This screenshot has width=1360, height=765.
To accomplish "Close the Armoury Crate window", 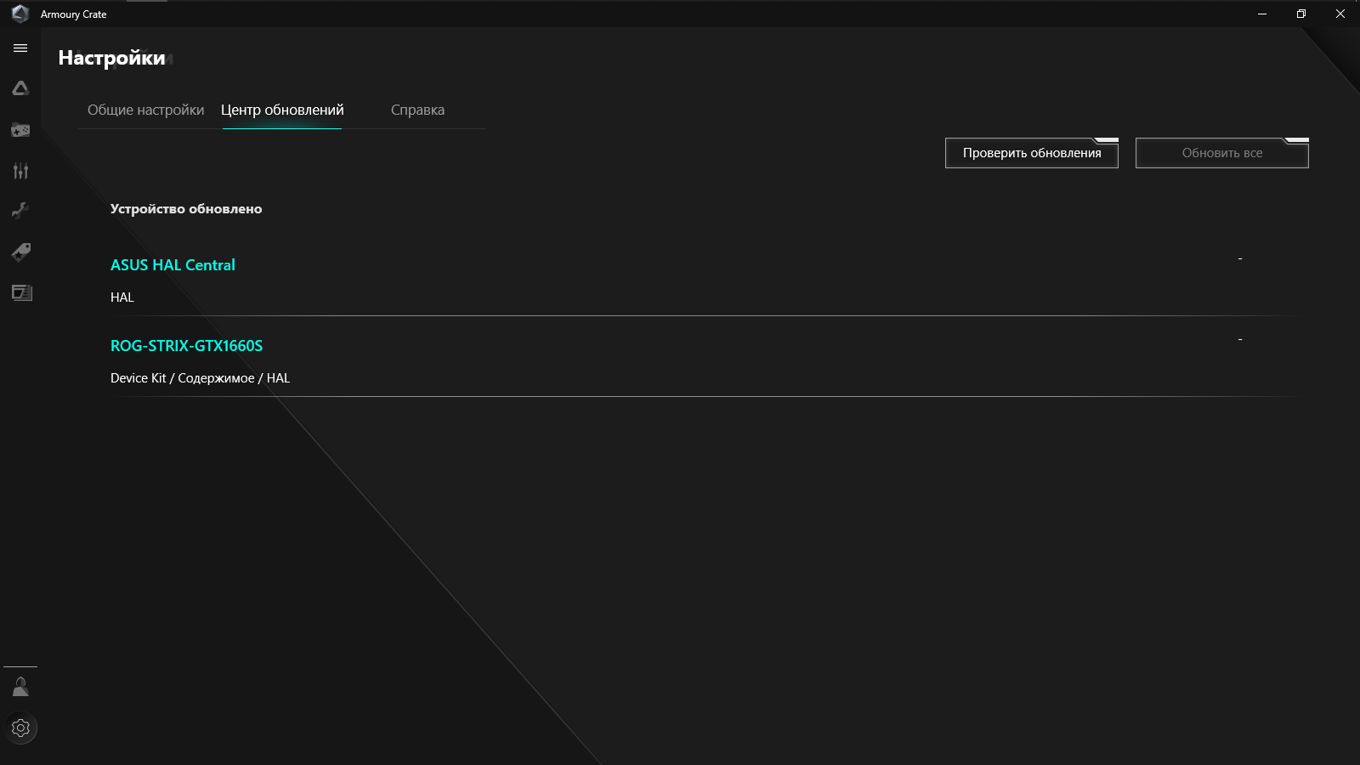I will tap(1340, 14).
